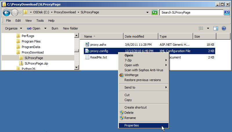This screenshot has width=232, height=132.
Task: Open the View menu
Action: [28, 21]
